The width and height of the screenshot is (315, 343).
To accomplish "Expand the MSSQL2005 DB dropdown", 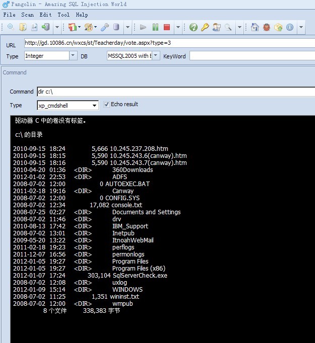I will coord(156,55).
